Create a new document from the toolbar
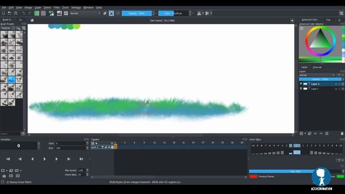The height and width of the screenshot is (194, 345). (3, 13)
